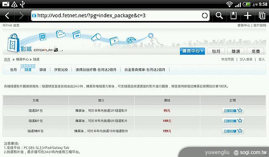Open the tabs overview icon

tap(262, 15)
